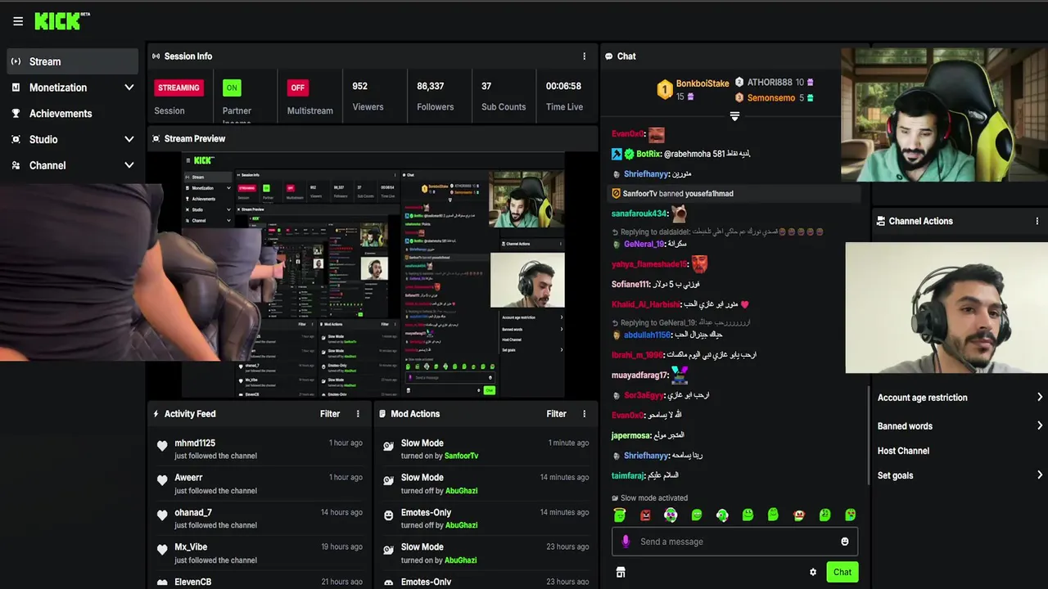Expand Set goals arrow
1048x589 pixels.
point(1040,475)
